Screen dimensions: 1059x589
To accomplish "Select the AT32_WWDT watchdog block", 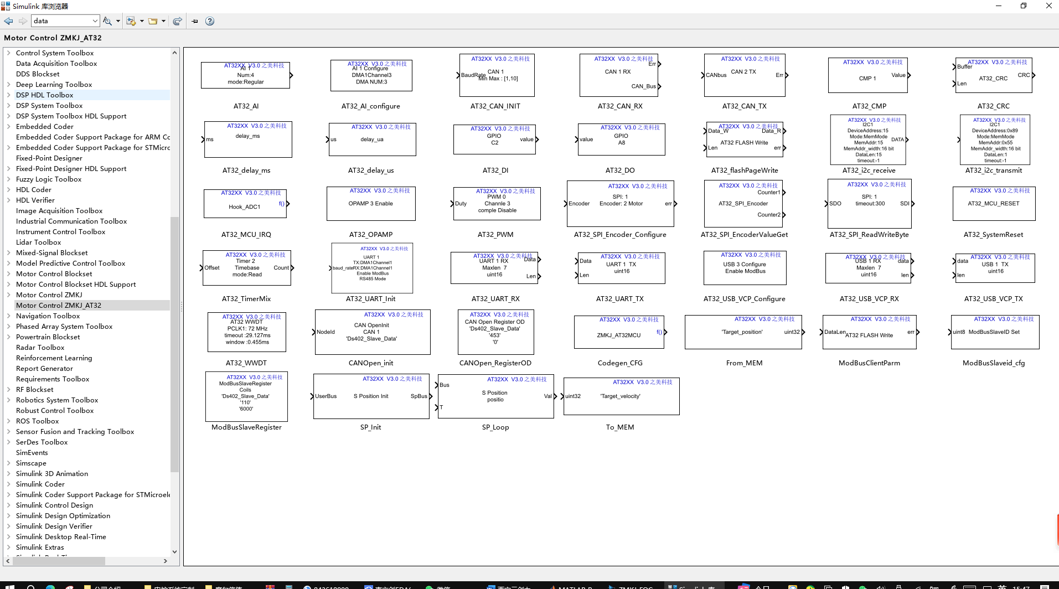I will pyautogui.click(x=246, y=332).
